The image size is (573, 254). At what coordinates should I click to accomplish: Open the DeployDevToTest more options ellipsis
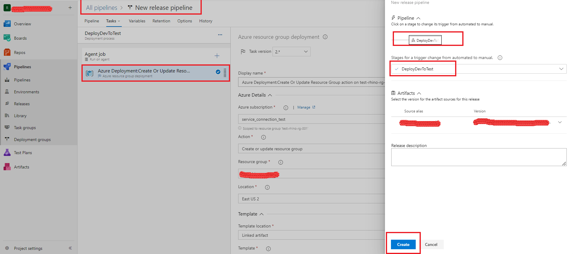tap(220, 35)
